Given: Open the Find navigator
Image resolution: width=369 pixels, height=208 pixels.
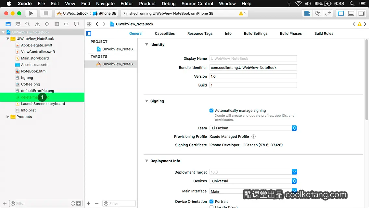Looking at the screenshot, I should 27,24.
